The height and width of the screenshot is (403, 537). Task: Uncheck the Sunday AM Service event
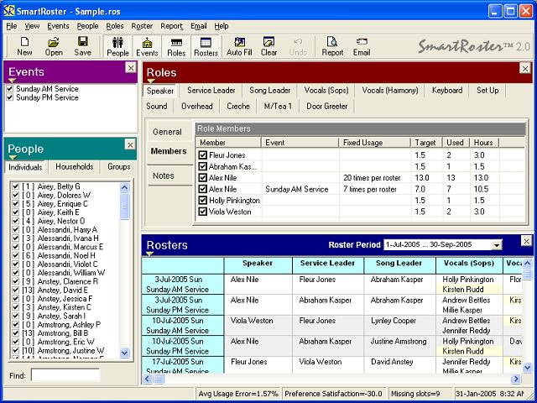pos(10,88)
